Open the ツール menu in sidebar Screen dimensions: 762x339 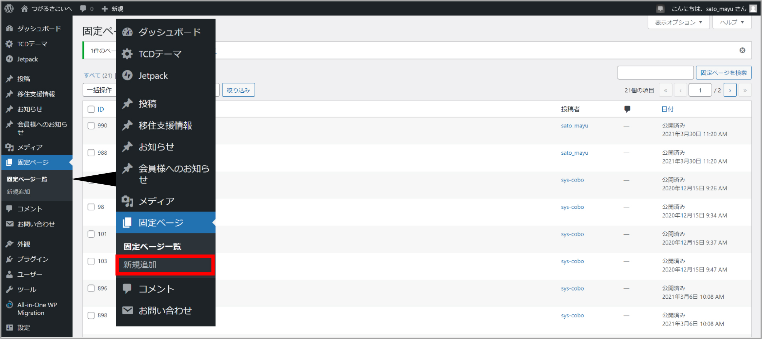coord(27,289)
